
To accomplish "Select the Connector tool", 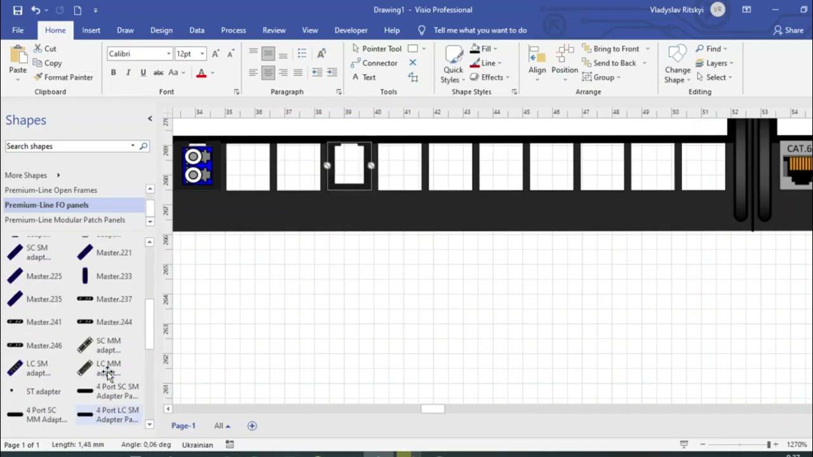I will (374, 63).
